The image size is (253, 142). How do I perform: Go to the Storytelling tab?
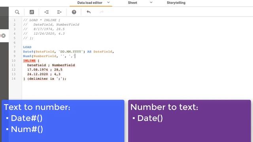[176, 3]
